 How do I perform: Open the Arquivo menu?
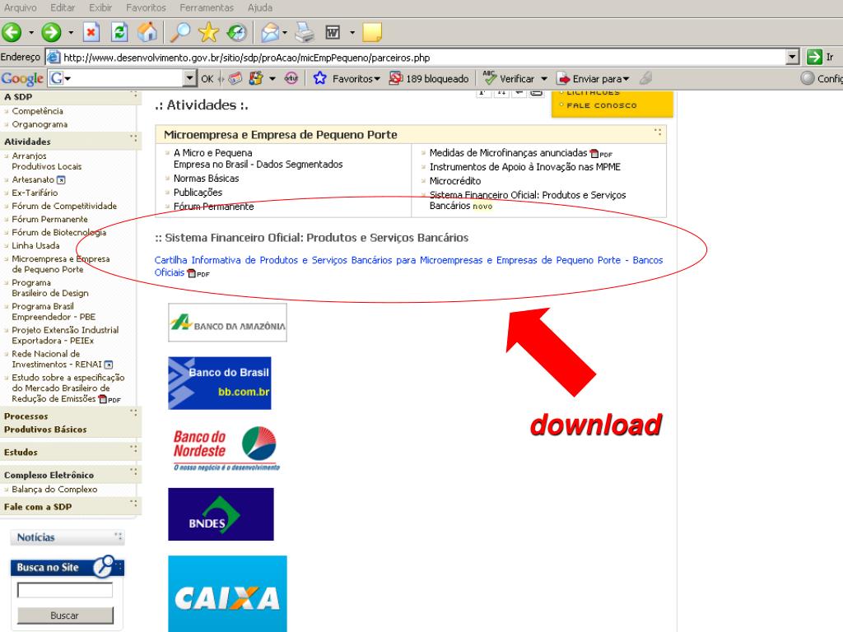(21, 7)
